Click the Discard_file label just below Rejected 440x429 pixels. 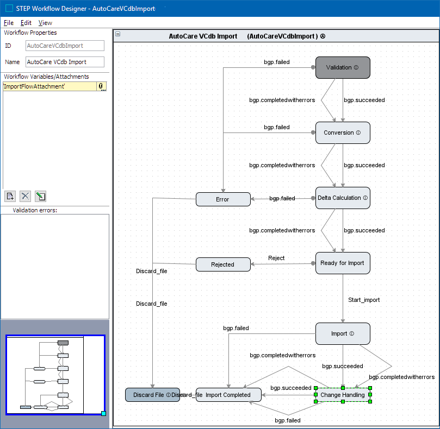click(152, 271)
